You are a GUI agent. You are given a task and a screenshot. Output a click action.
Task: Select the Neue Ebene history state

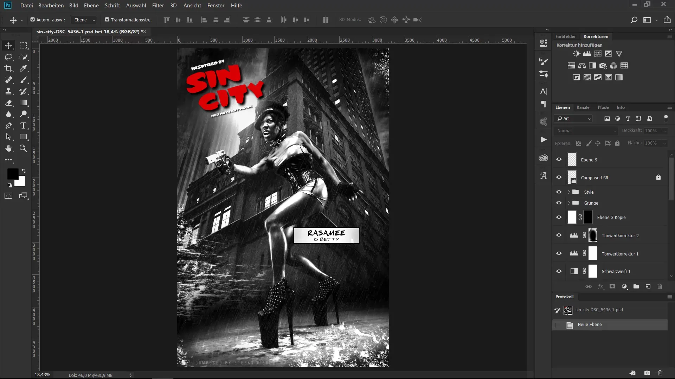(x=610, y=325)
